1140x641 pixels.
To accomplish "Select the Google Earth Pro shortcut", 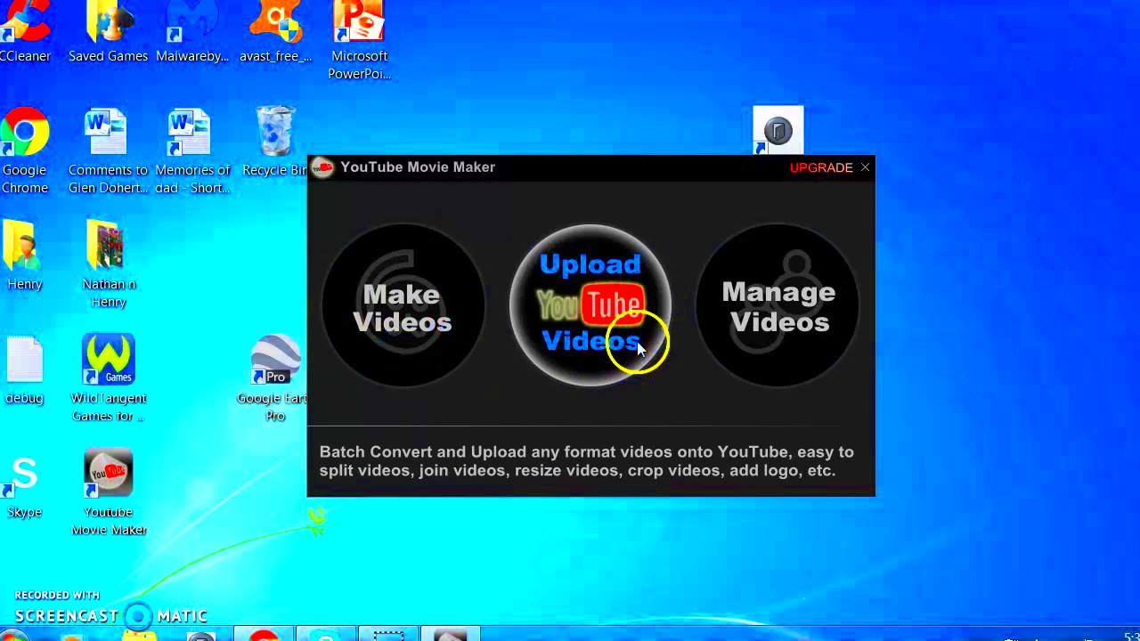I will pyautogui.click(x=273, y=378).
